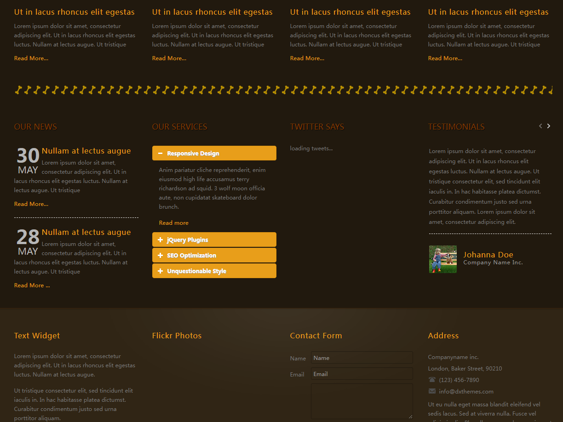Click the OUR SERVICES section heading
This screenshot has width=563, height=422.
(x=180, y=127)
